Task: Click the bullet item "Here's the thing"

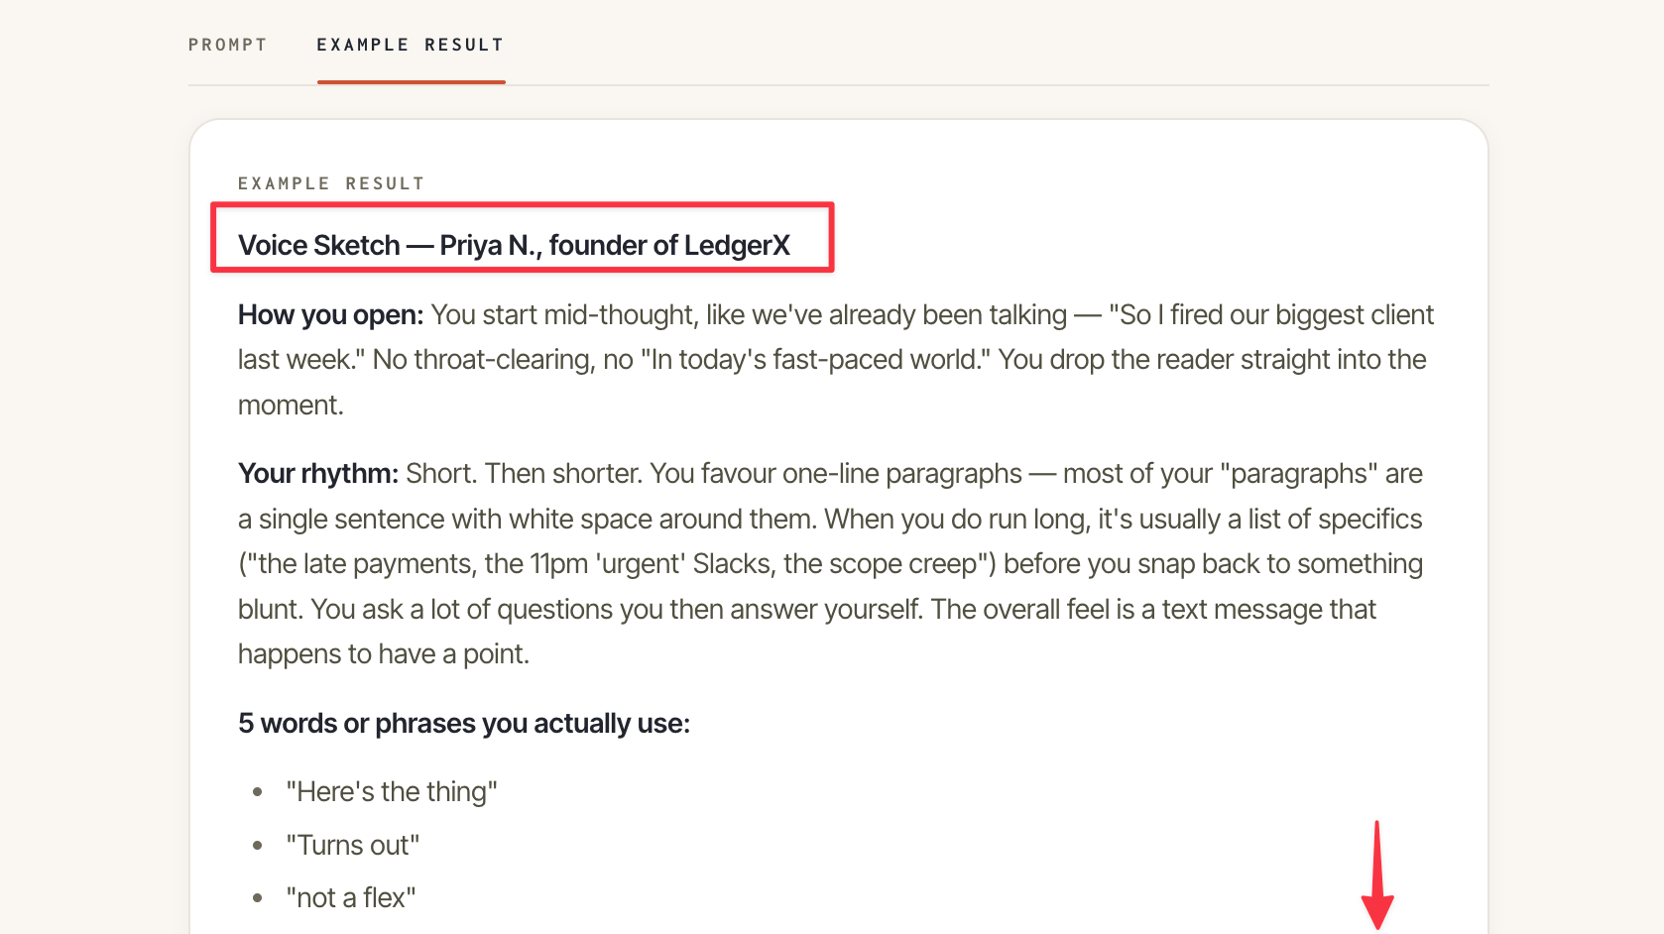Action: (392, 792)
